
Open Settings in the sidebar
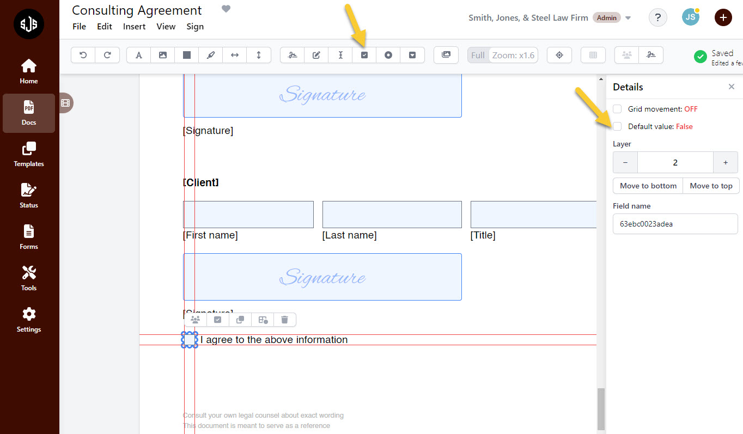click(29, 320)
